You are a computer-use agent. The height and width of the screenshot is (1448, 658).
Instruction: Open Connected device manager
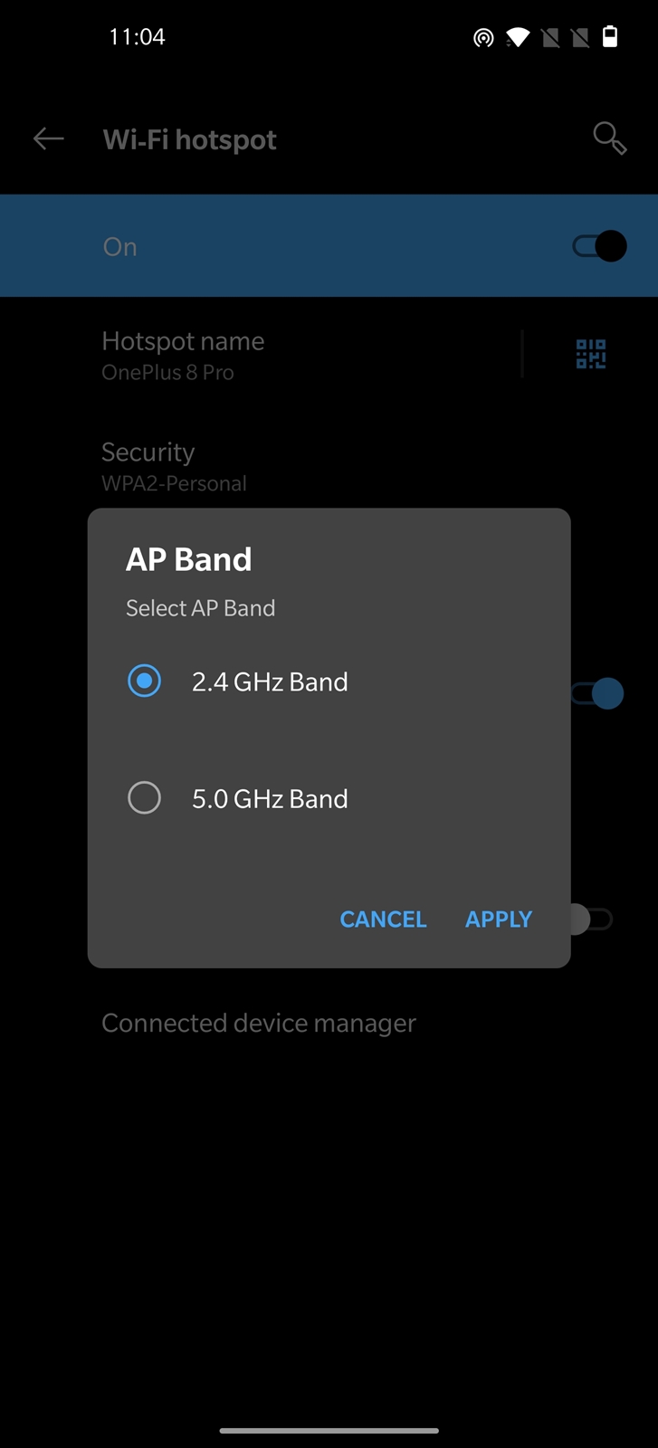329,1023
